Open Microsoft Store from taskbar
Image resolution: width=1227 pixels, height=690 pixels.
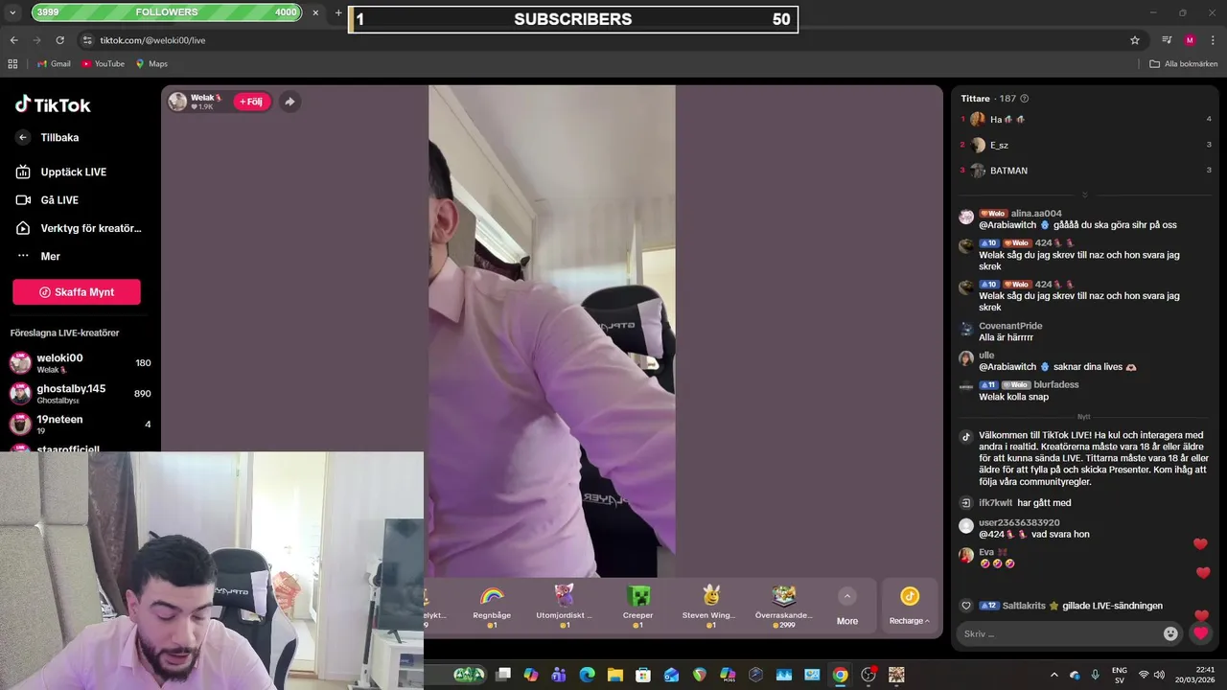643,675
